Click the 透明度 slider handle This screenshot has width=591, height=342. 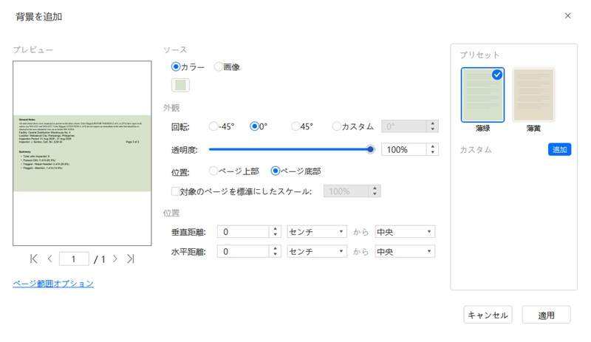(371, 149)
